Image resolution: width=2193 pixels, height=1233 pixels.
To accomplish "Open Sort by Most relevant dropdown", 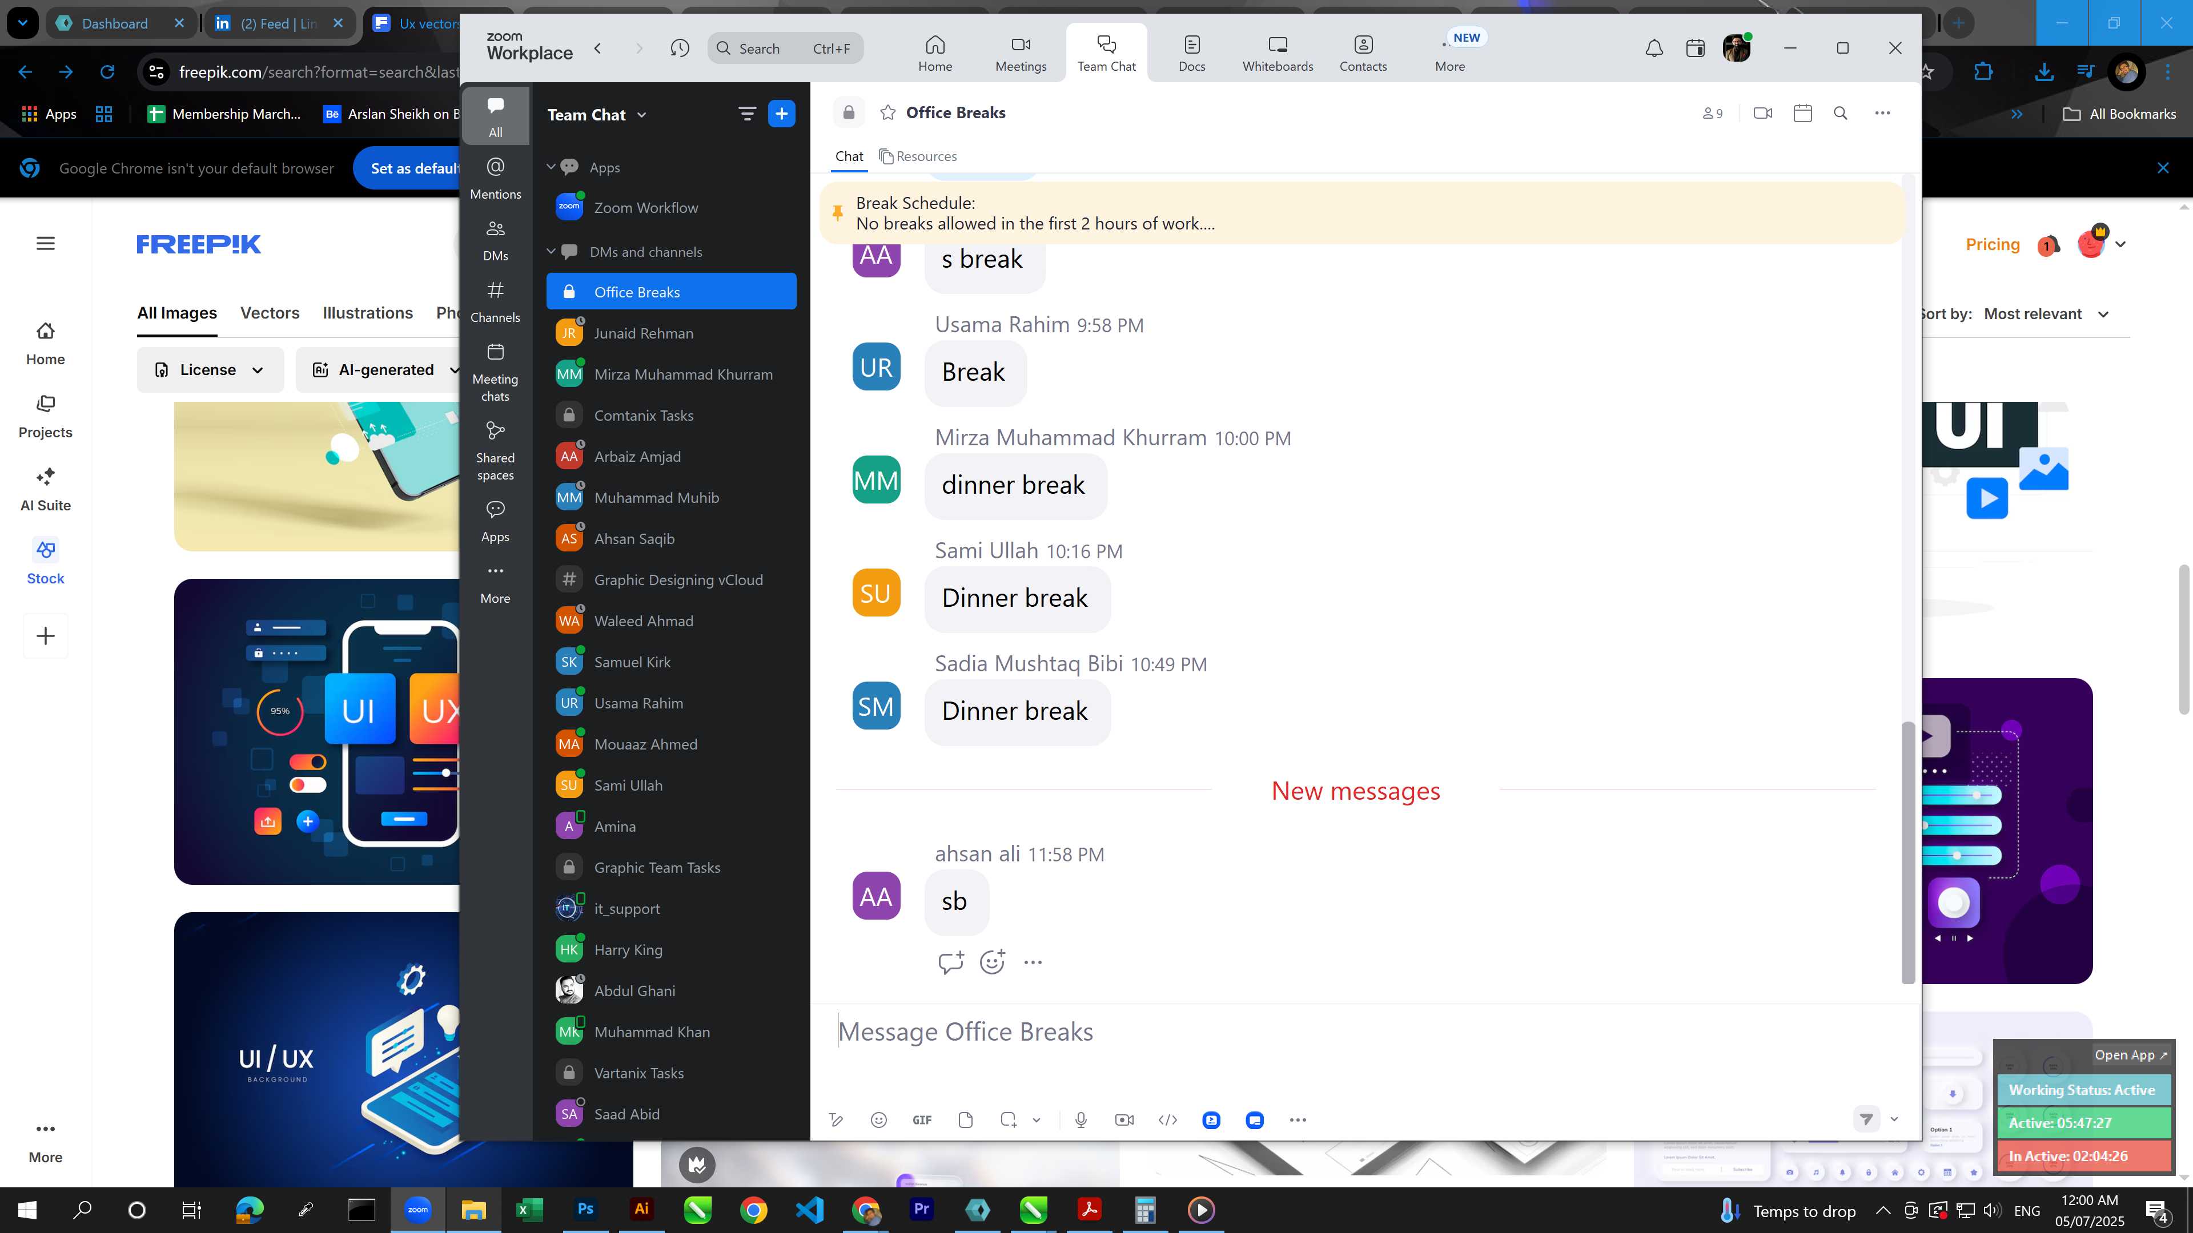I will (x=2047, y=314).
